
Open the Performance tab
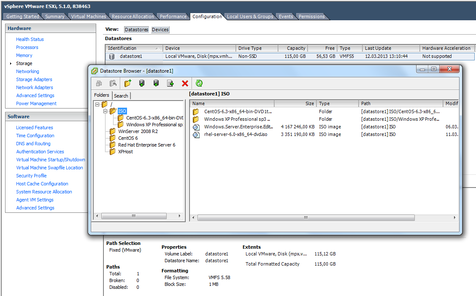tap(173, 16)
